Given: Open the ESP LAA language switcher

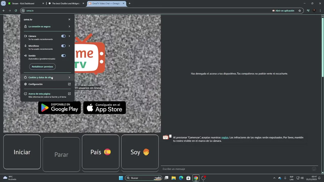Looking at the screenshot, I should [292, 178].
